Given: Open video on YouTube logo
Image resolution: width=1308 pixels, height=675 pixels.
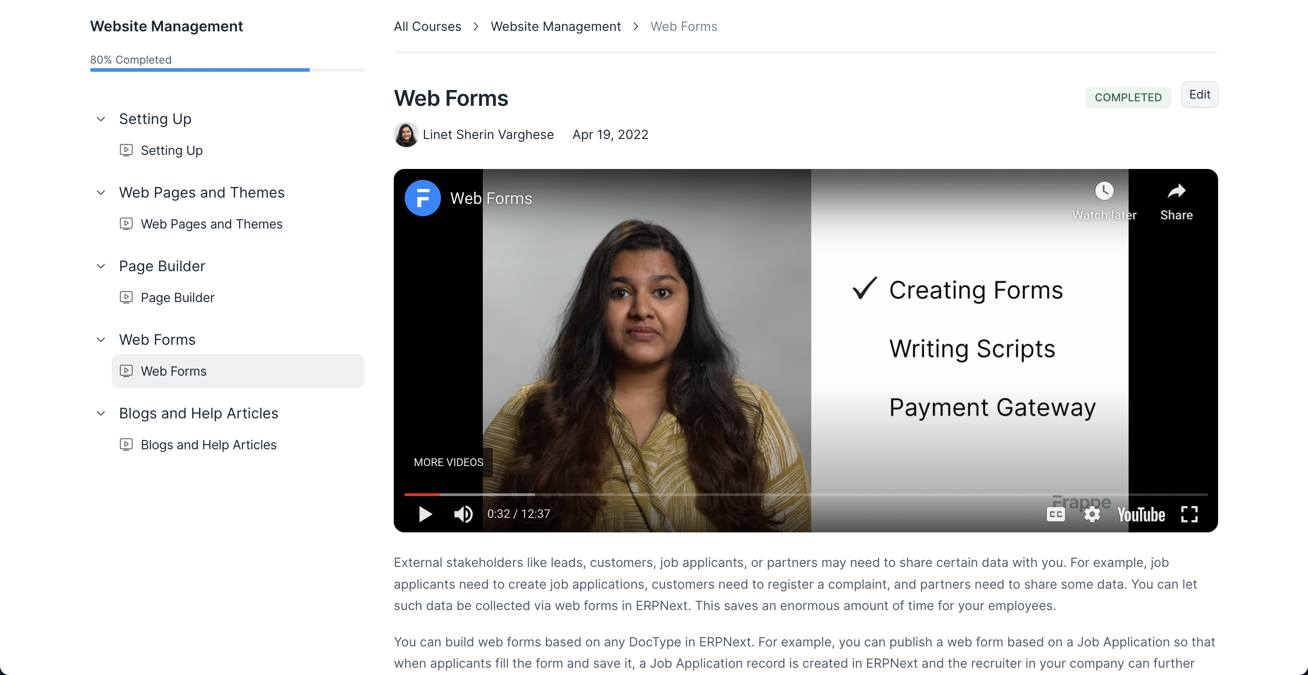Looking at the screenshot, I should [1141, 514].
